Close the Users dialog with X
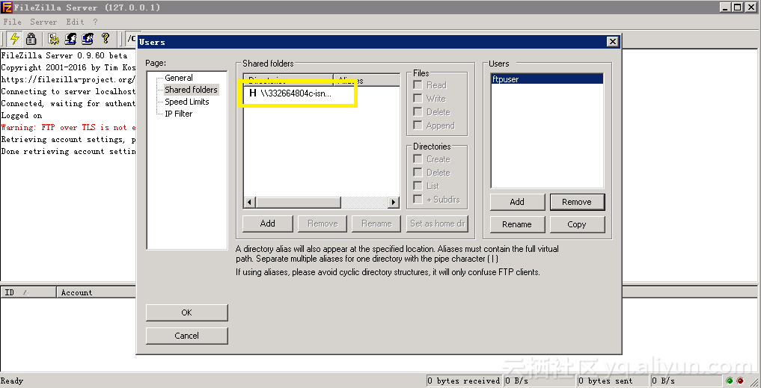The width and height of the screenshot is (761, 388). [613, 42]
